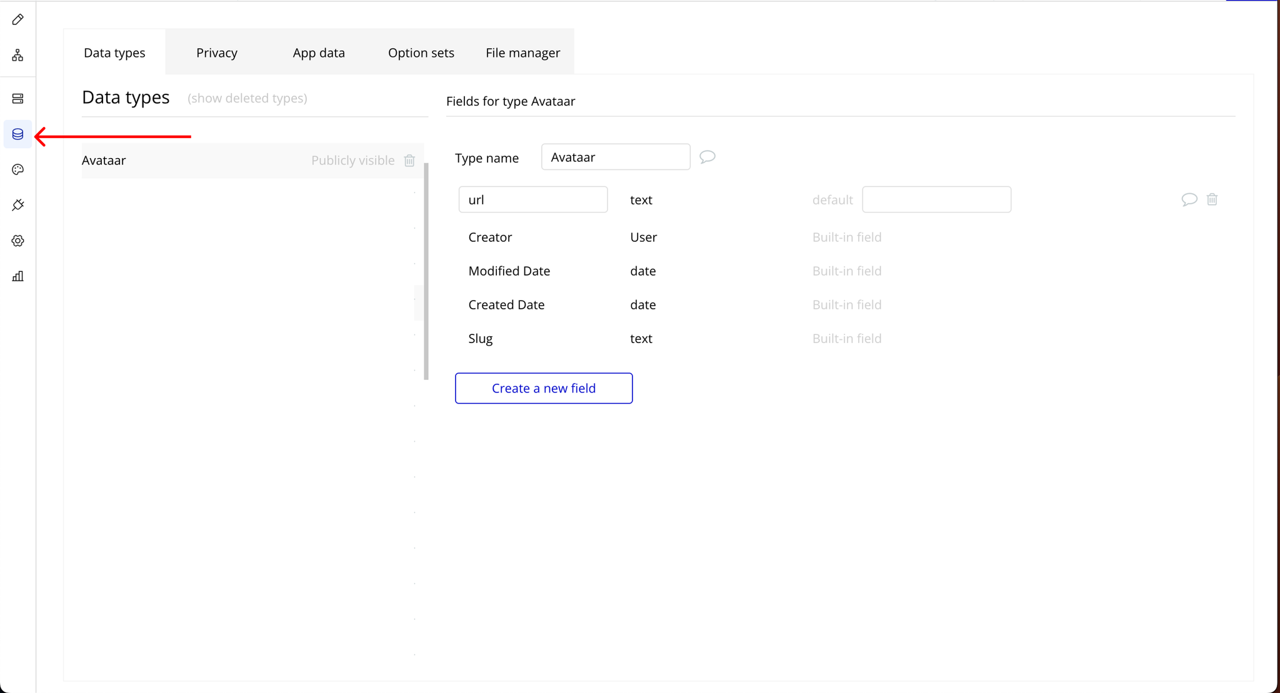Switch to the App data tab
This screenshot has height=693, width=1280.
pyautogui.click(x=319, y=52)
